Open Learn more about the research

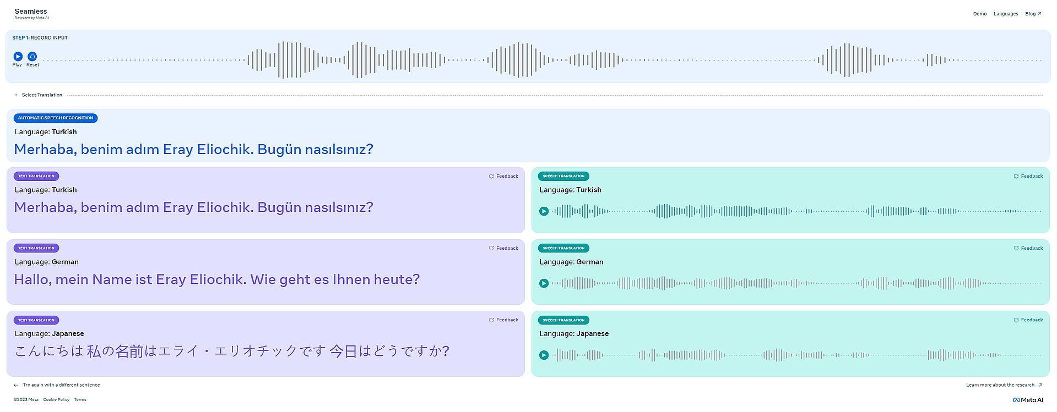click(x=1004, y=385)
